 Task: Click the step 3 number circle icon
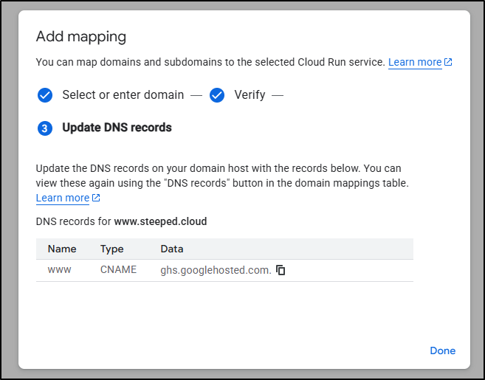[45, 128]
